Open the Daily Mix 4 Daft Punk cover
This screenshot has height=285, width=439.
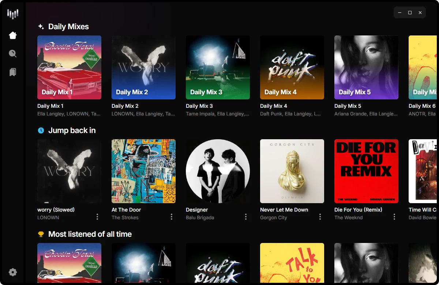coord(292,67)
